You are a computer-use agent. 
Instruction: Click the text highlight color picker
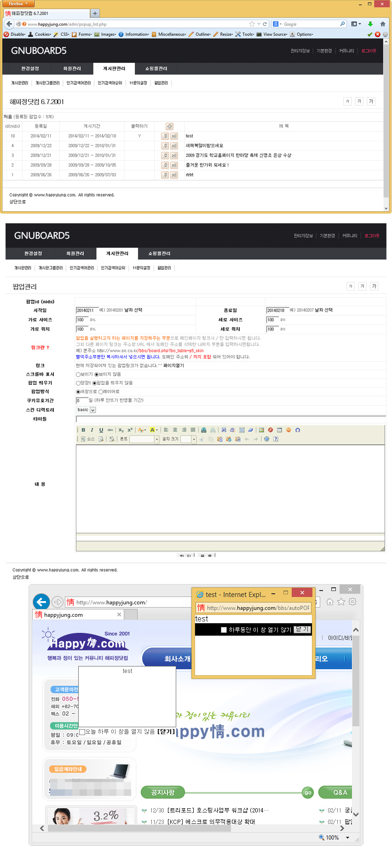(x=154, y=430)
